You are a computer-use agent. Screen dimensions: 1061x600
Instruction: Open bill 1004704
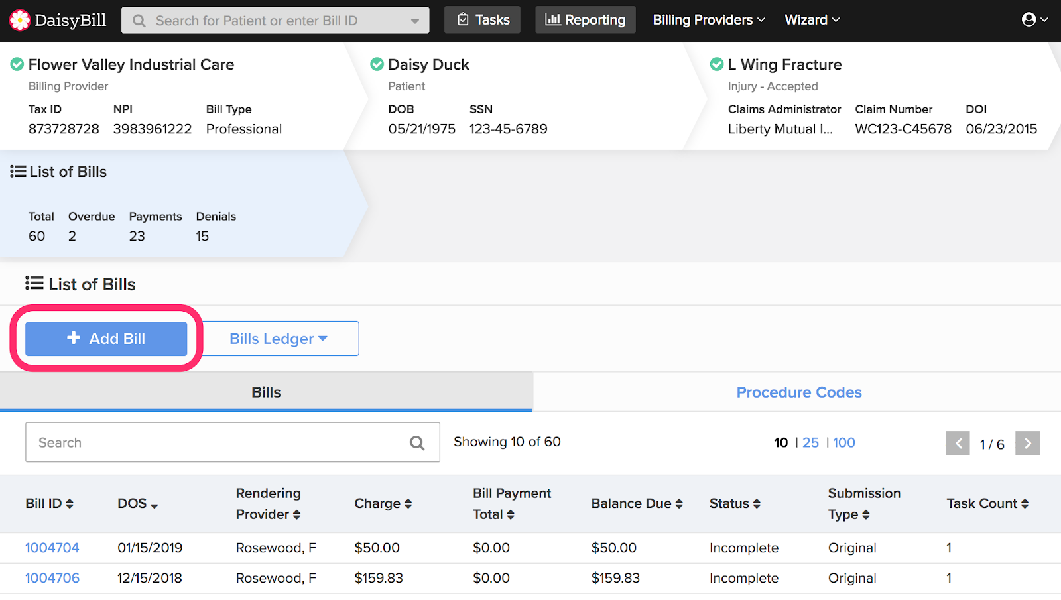pos(52,548)
